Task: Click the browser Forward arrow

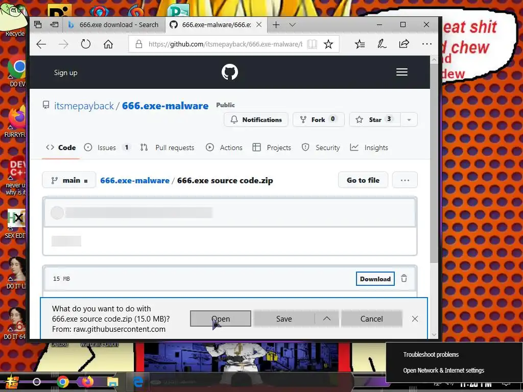Action: (63, 44)
